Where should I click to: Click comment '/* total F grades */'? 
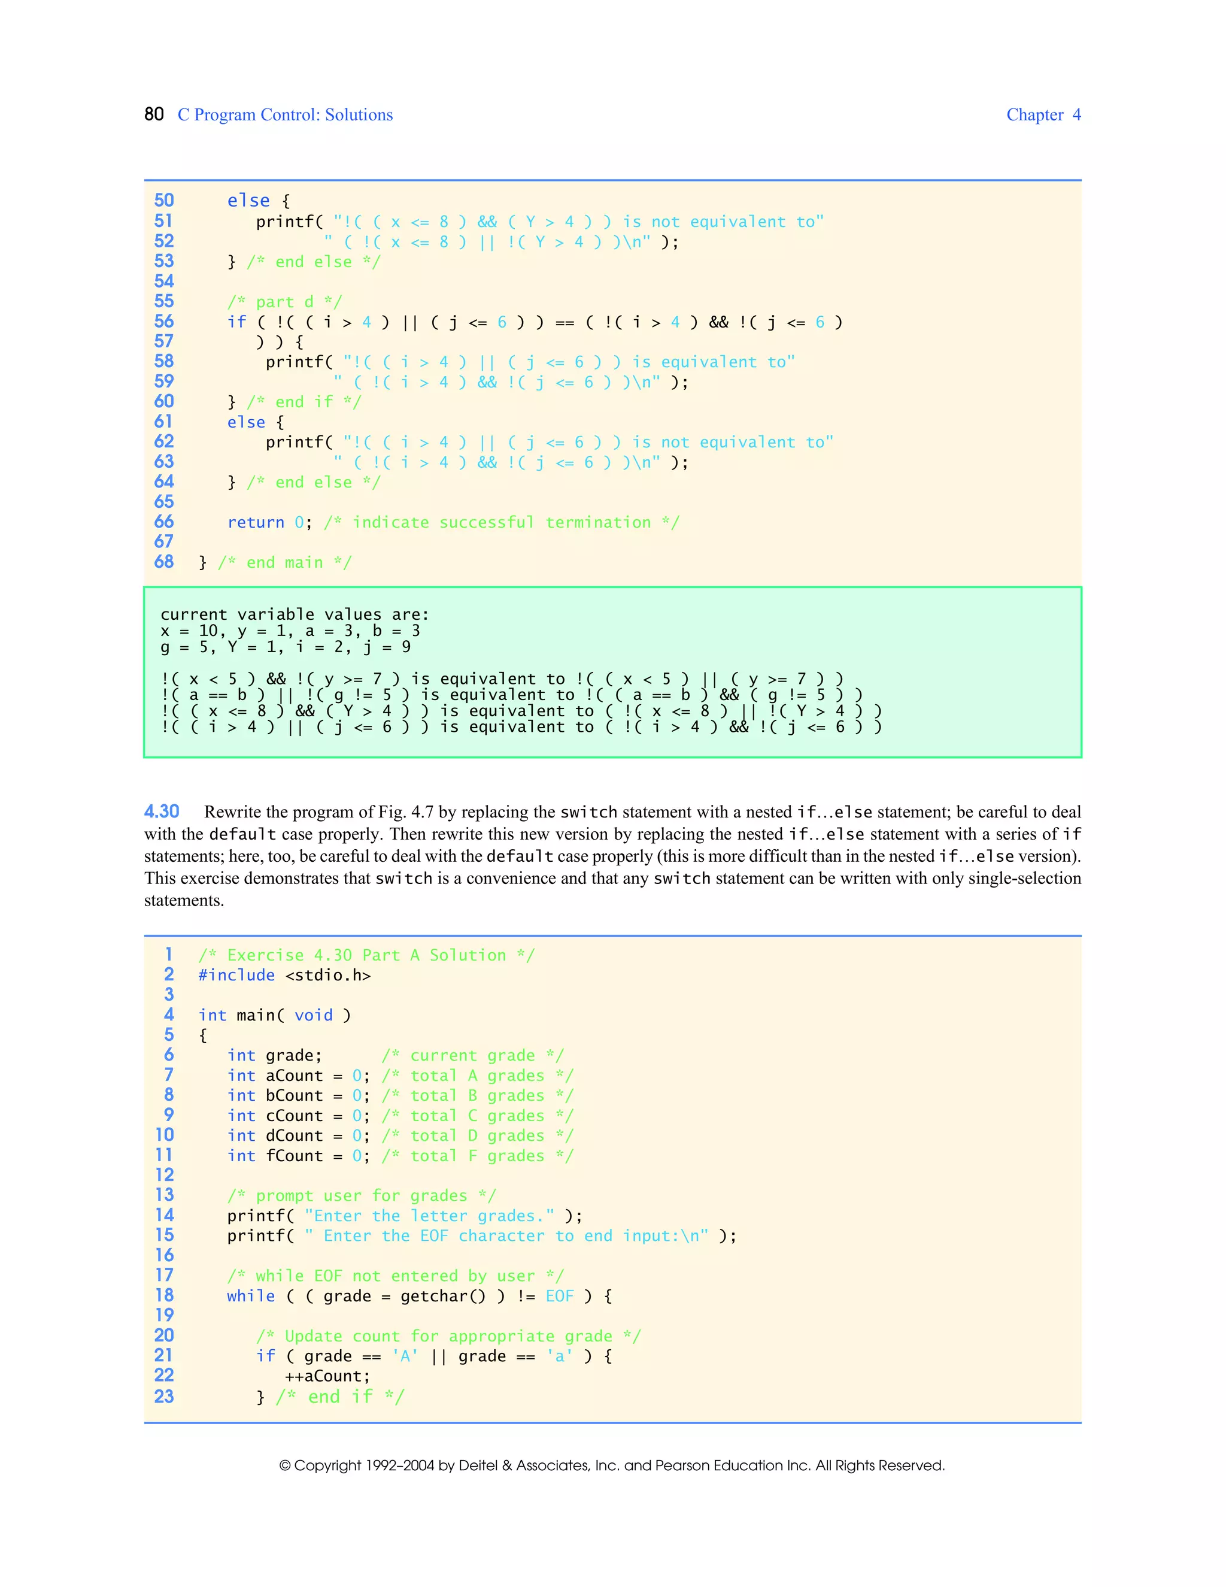(477, 1156)
